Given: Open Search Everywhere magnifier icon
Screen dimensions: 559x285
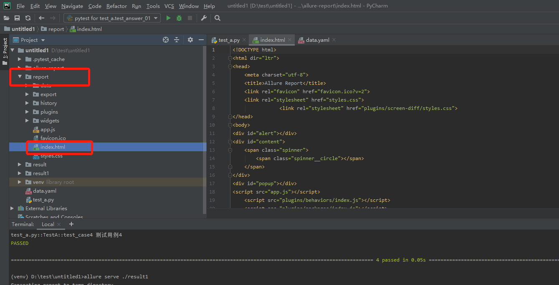Looking at the screenshot, I should (x=218, y=18).
